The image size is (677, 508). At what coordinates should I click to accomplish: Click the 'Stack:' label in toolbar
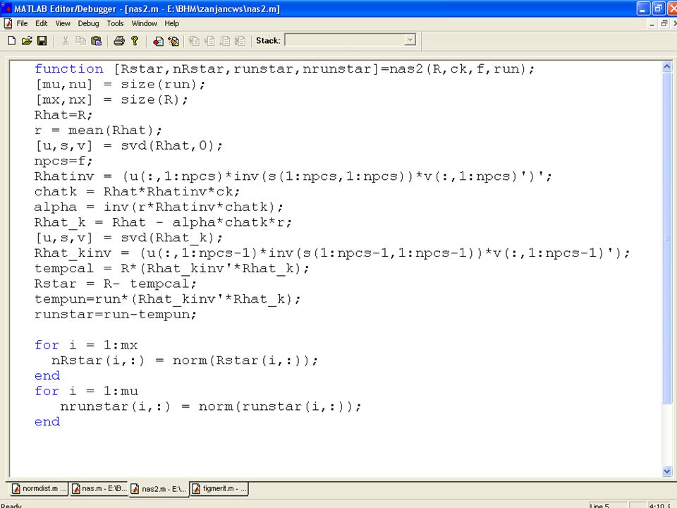268,41
